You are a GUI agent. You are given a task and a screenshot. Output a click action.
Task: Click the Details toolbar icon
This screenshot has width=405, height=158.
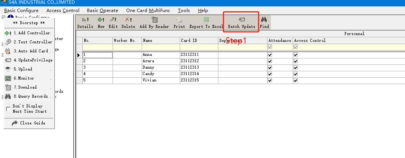pos(85,20)
